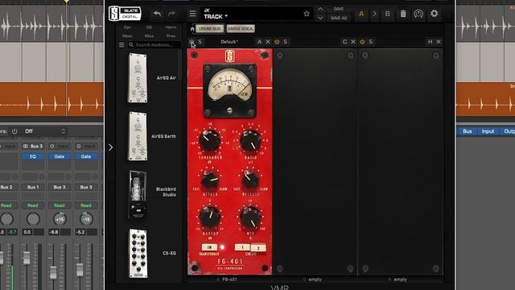Go to next preset with down chevron
Viewport: 515px width, 290px height.
tap(320, 18)
